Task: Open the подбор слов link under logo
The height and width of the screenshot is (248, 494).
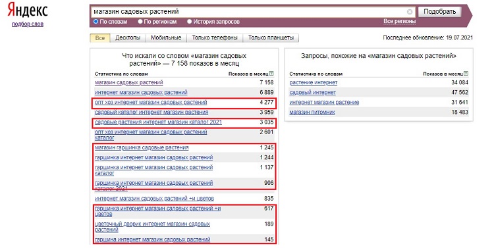Action: tap(28, 24)
